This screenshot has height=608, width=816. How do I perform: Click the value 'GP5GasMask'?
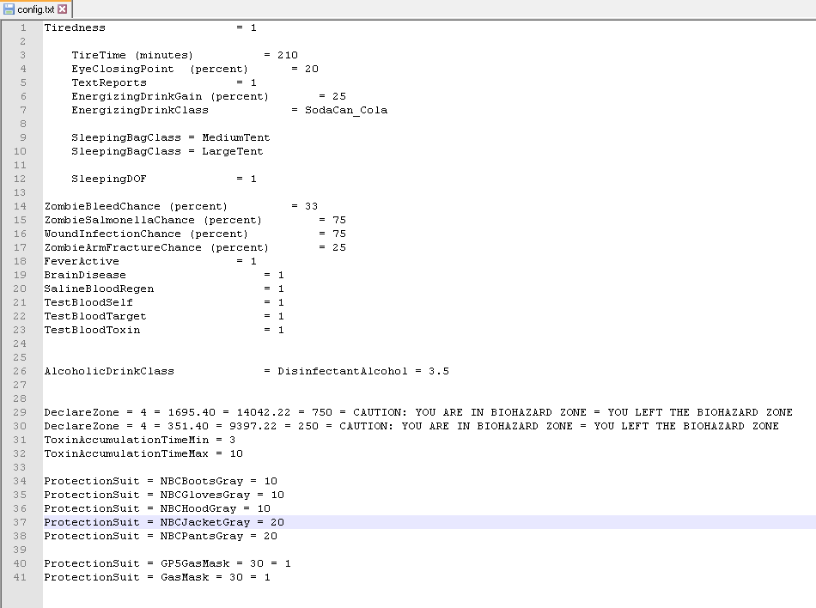195,564
